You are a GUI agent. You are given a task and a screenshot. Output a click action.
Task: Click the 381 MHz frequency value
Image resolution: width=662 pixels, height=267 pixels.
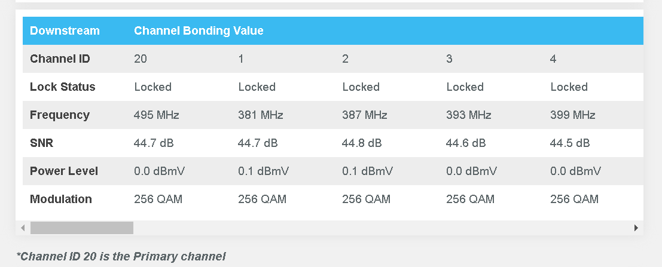(x=261, y=115)
